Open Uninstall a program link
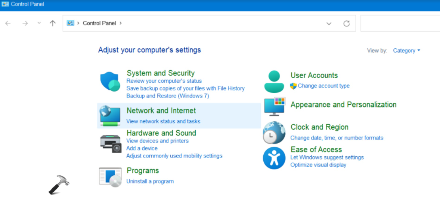Viewport: 440px width, 198px height. [150, 181]
